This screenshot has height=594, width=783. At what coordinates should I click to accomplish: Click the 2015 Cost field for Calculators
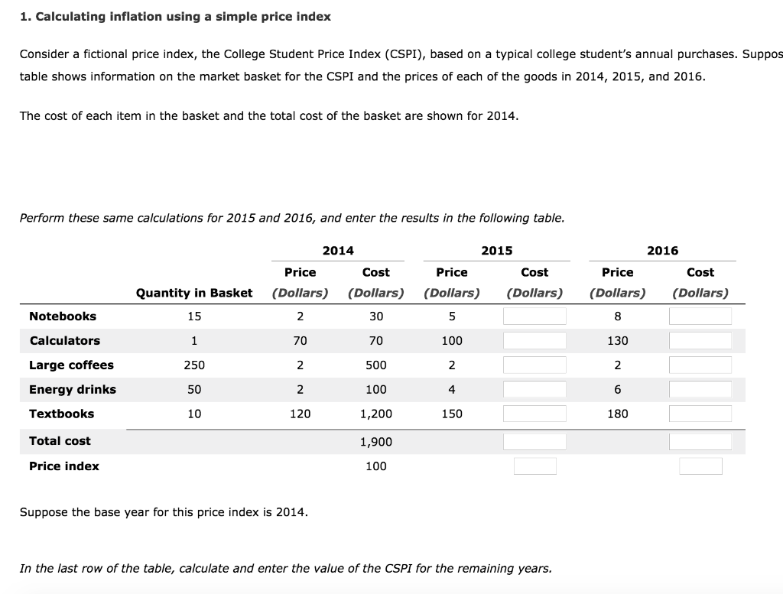pyautogui.click(x=534, y=340)
